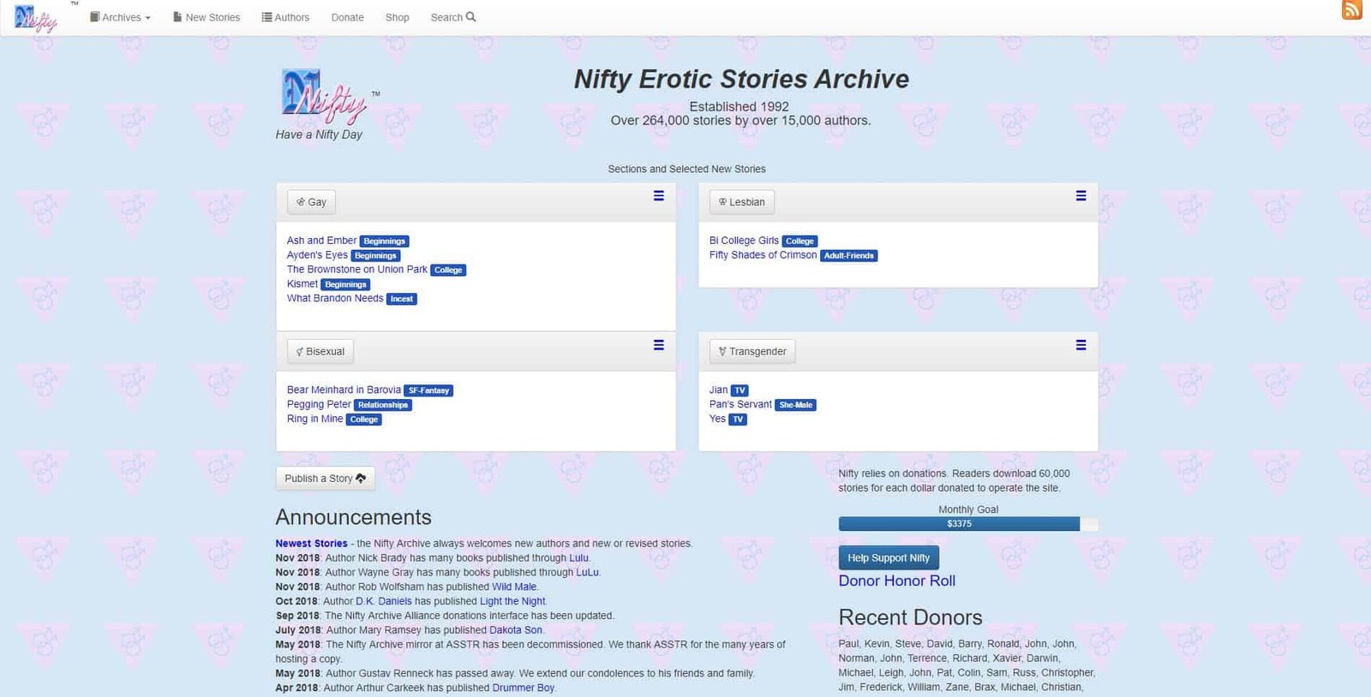Screen dimensions: 1371x697
Task: Open the story Ring in Mine
Action: click(314, 419)
